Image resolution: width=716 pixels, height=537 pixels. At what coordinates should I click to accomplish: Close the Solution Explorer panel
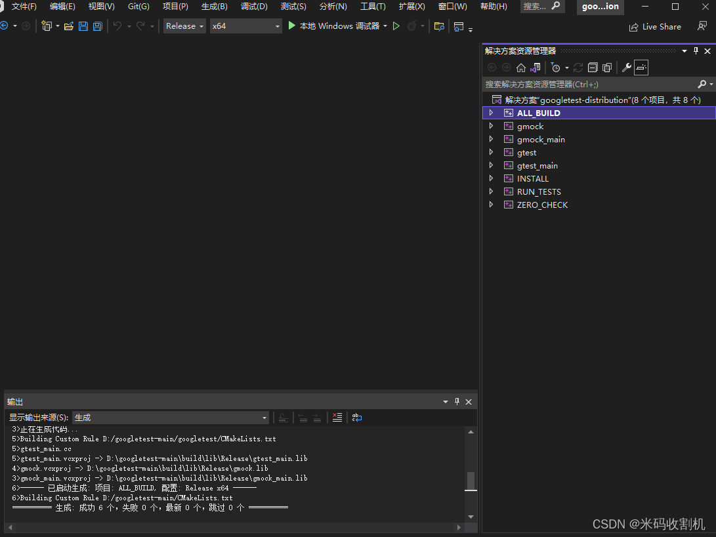pos(707,50)
